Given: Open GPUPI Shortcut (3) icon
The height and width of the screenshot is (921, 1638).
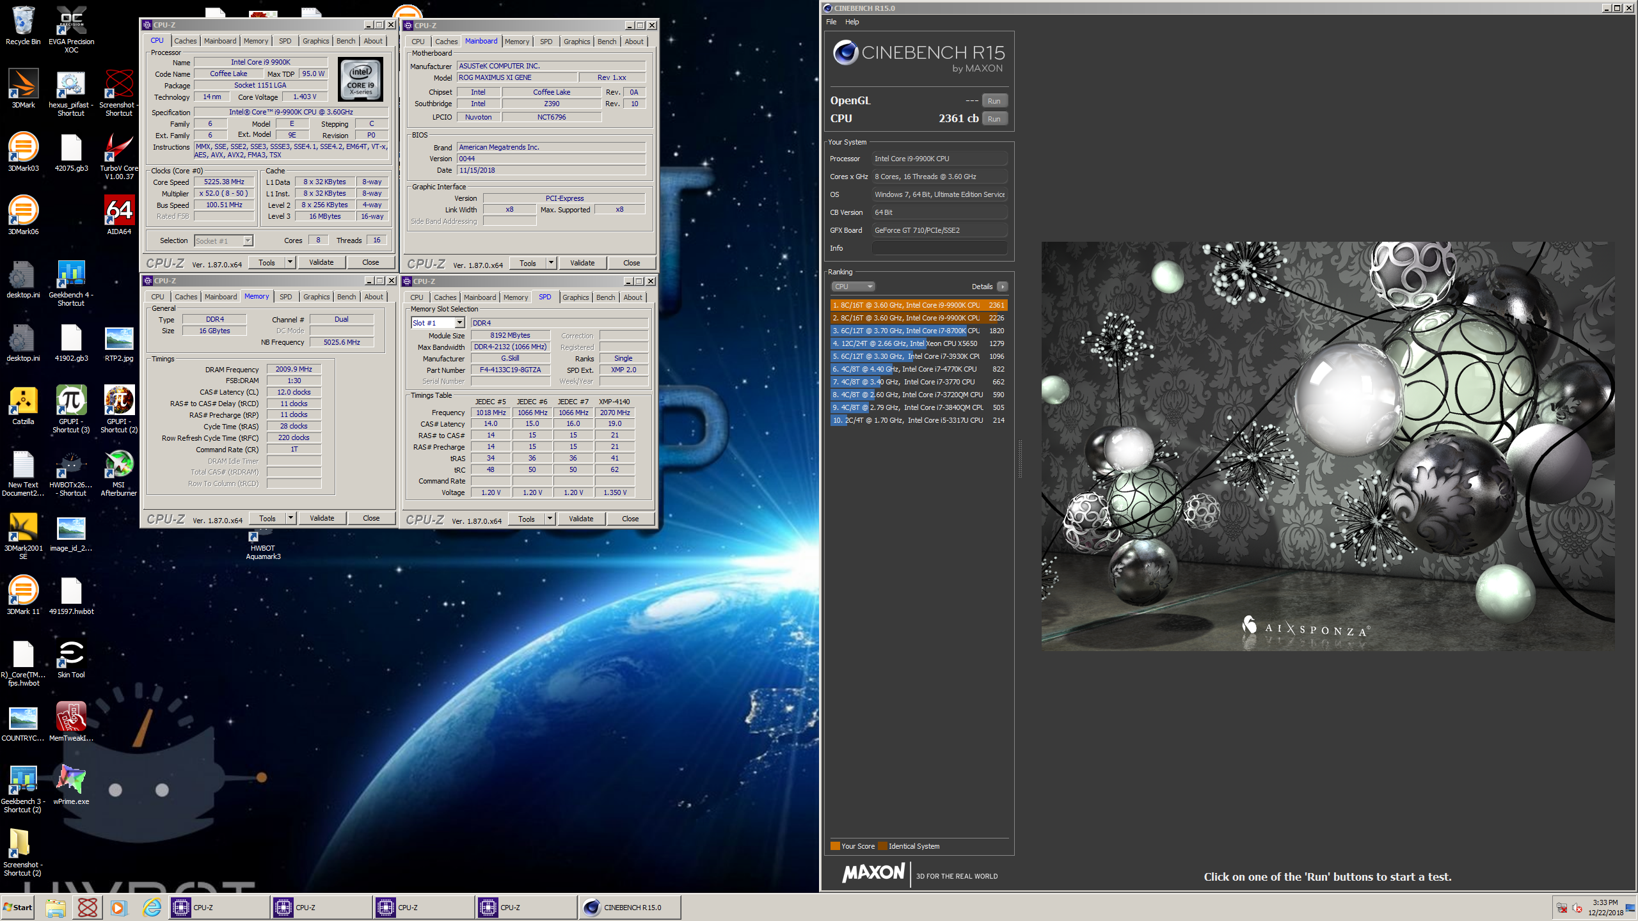Looking at the screenshot, I should click(x=71, y=409).
